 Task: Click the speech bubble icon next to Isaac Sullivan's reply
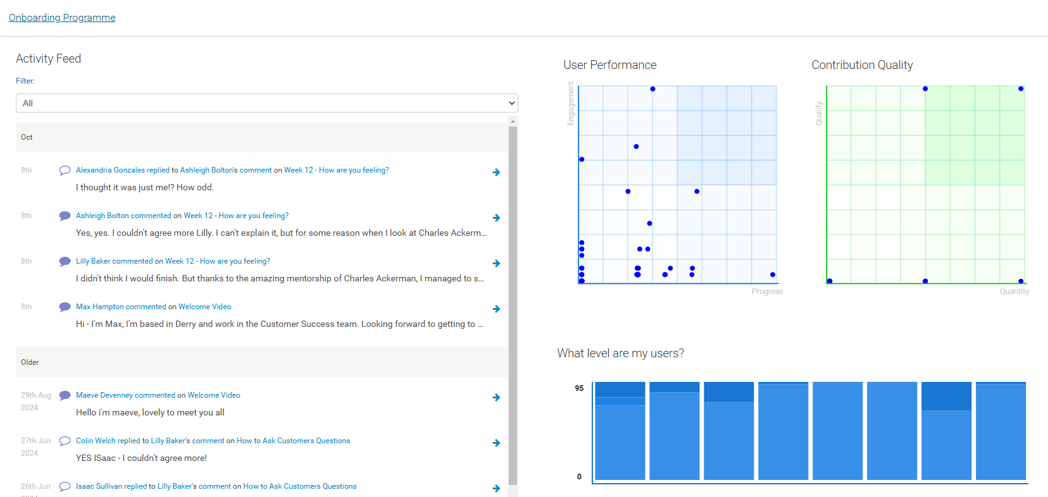coord(65,486)
